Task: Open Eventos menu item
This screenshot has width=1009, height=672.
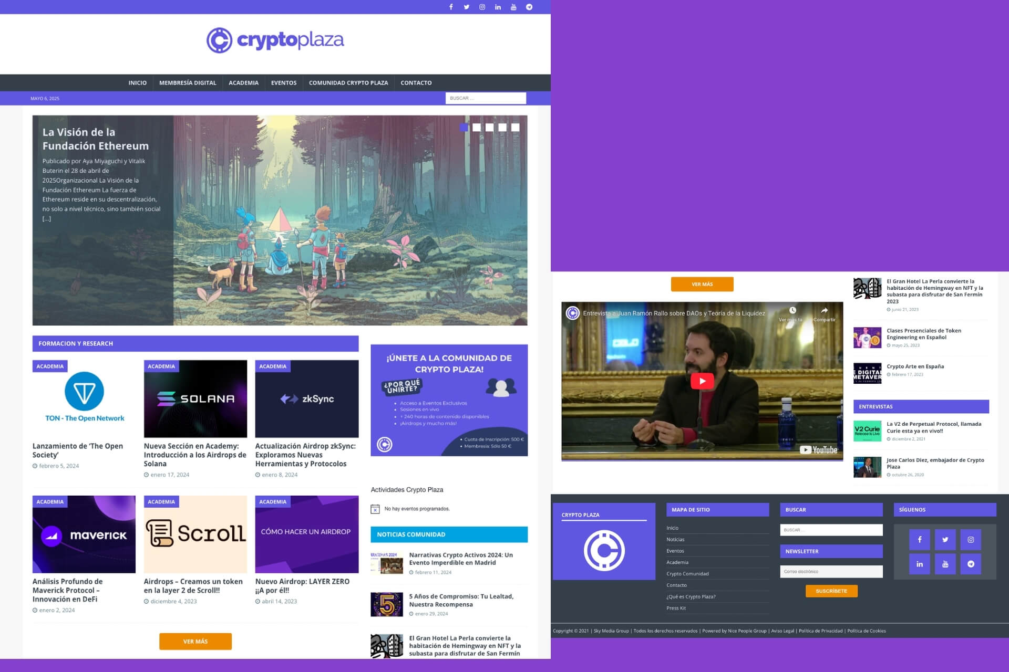Action: 284,83
